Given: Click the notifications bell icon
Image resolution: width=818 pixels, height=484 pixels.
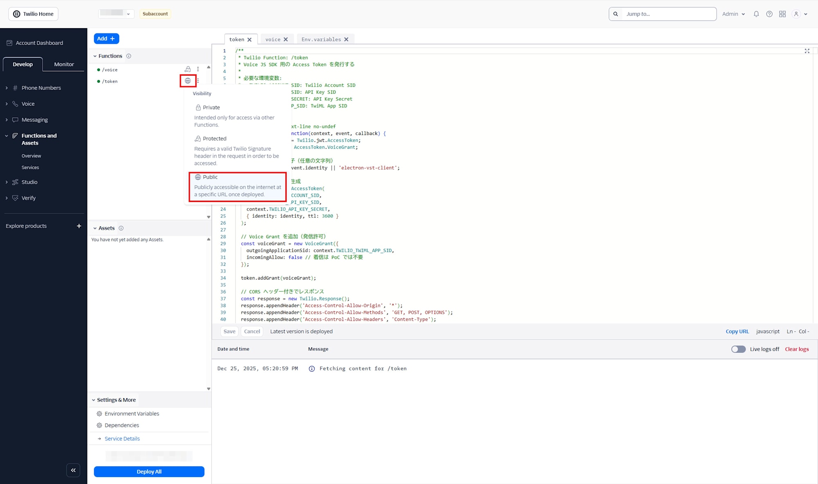Looking at the screenshot, I should [756, 13].
